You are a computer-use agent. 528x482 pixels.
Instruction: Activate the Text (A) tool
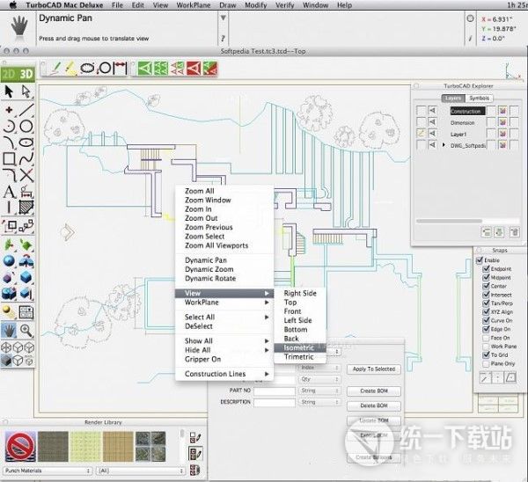9,192
